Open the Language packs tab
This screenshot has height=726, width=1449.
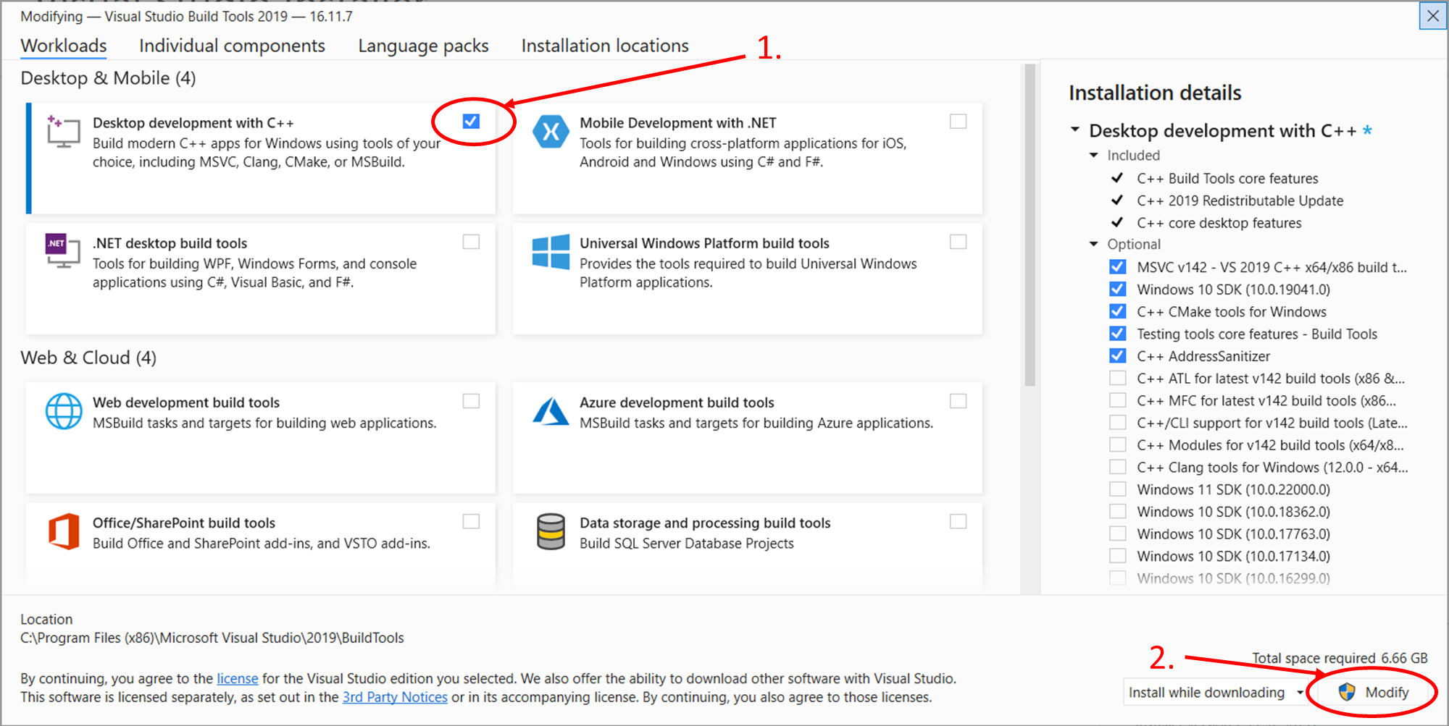click(x=423, y=46)
